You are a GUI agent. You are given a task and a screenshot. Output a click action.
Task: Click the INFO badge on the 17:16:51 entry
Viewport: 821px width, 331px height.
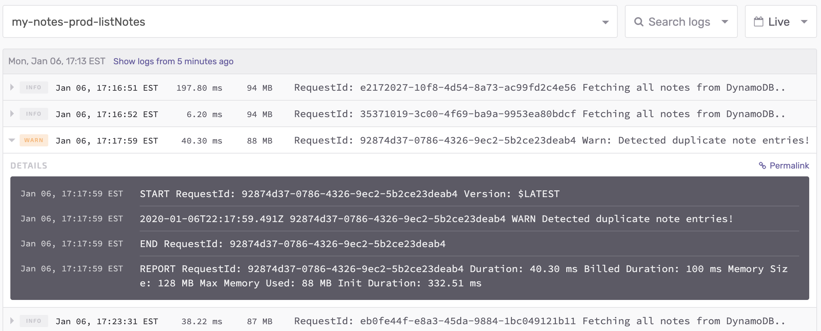tap(34, 87)
